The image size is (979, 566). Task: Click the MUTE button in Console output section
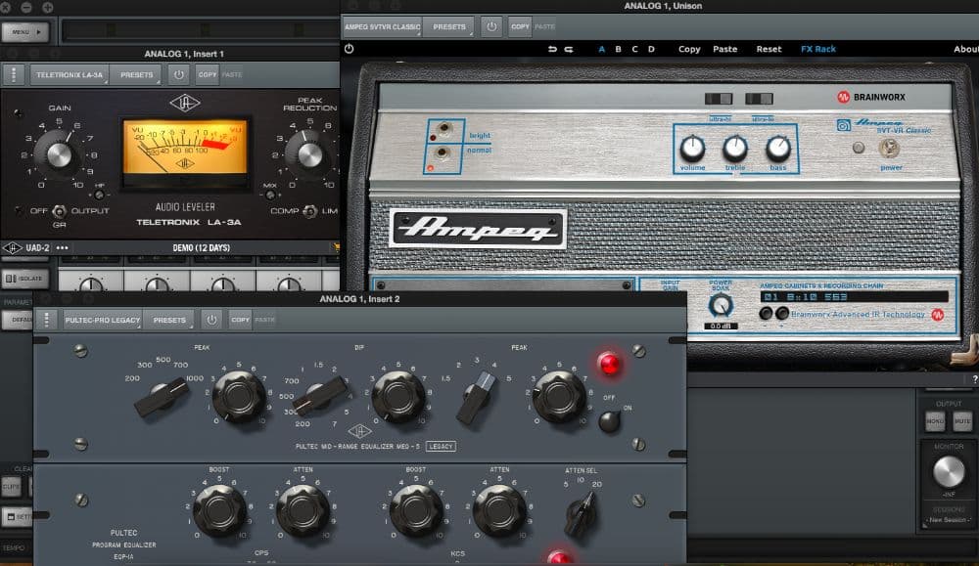point(962,421)
